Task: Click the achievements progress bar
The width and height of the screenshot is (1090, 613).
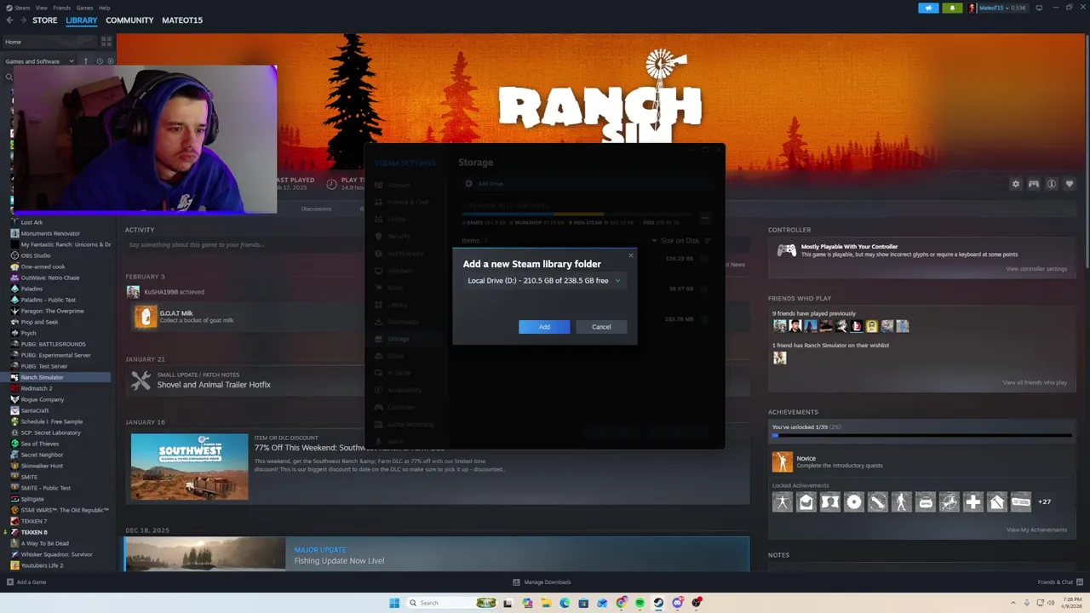Action: pos(921,436)
